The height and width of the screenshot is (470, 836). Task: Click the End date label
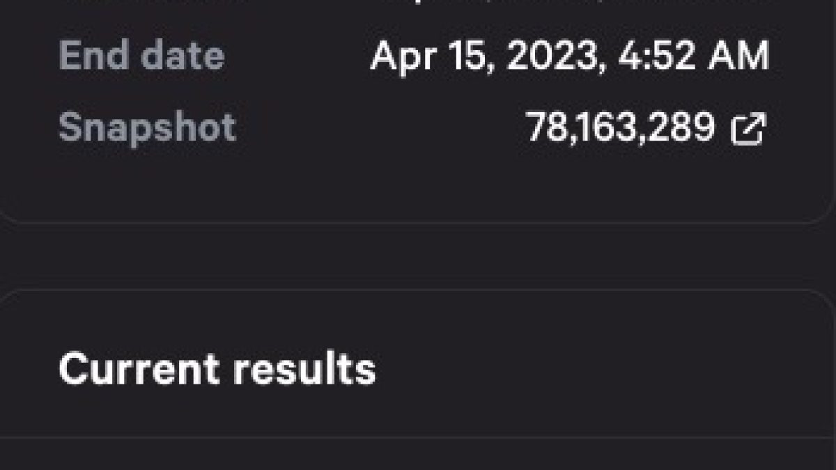pyautogui.click(x=141, y=56)
